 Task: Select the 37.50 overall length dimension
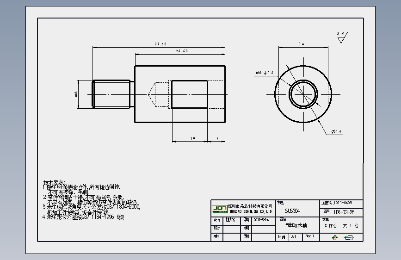tap(160, 44)
